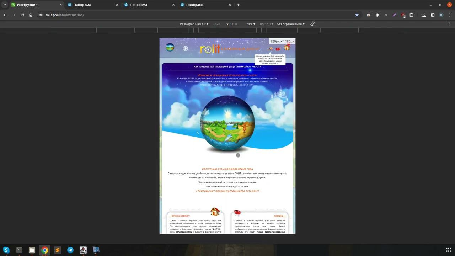This screenshot has height=256, width=455.
Task: Switch to the first Панорама tab
Action: [x=93, y=5]
